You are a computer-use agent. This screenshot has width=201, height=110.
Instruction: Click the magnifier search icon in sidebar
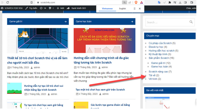pos(191,22)
